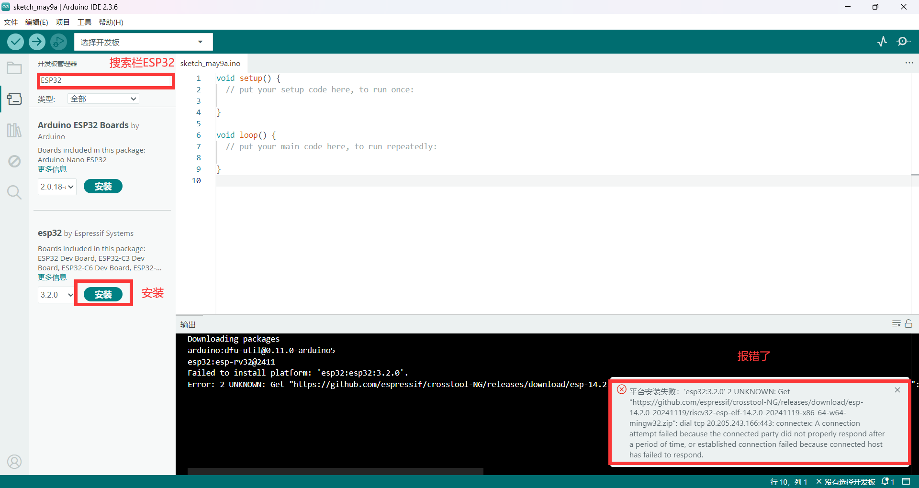Click the account profile icon
Screen dimensions: 919x488
point(14,462)
